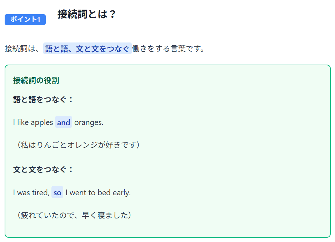
Task: Click the blue ポイント1 badge
Action: click(25, 20)
